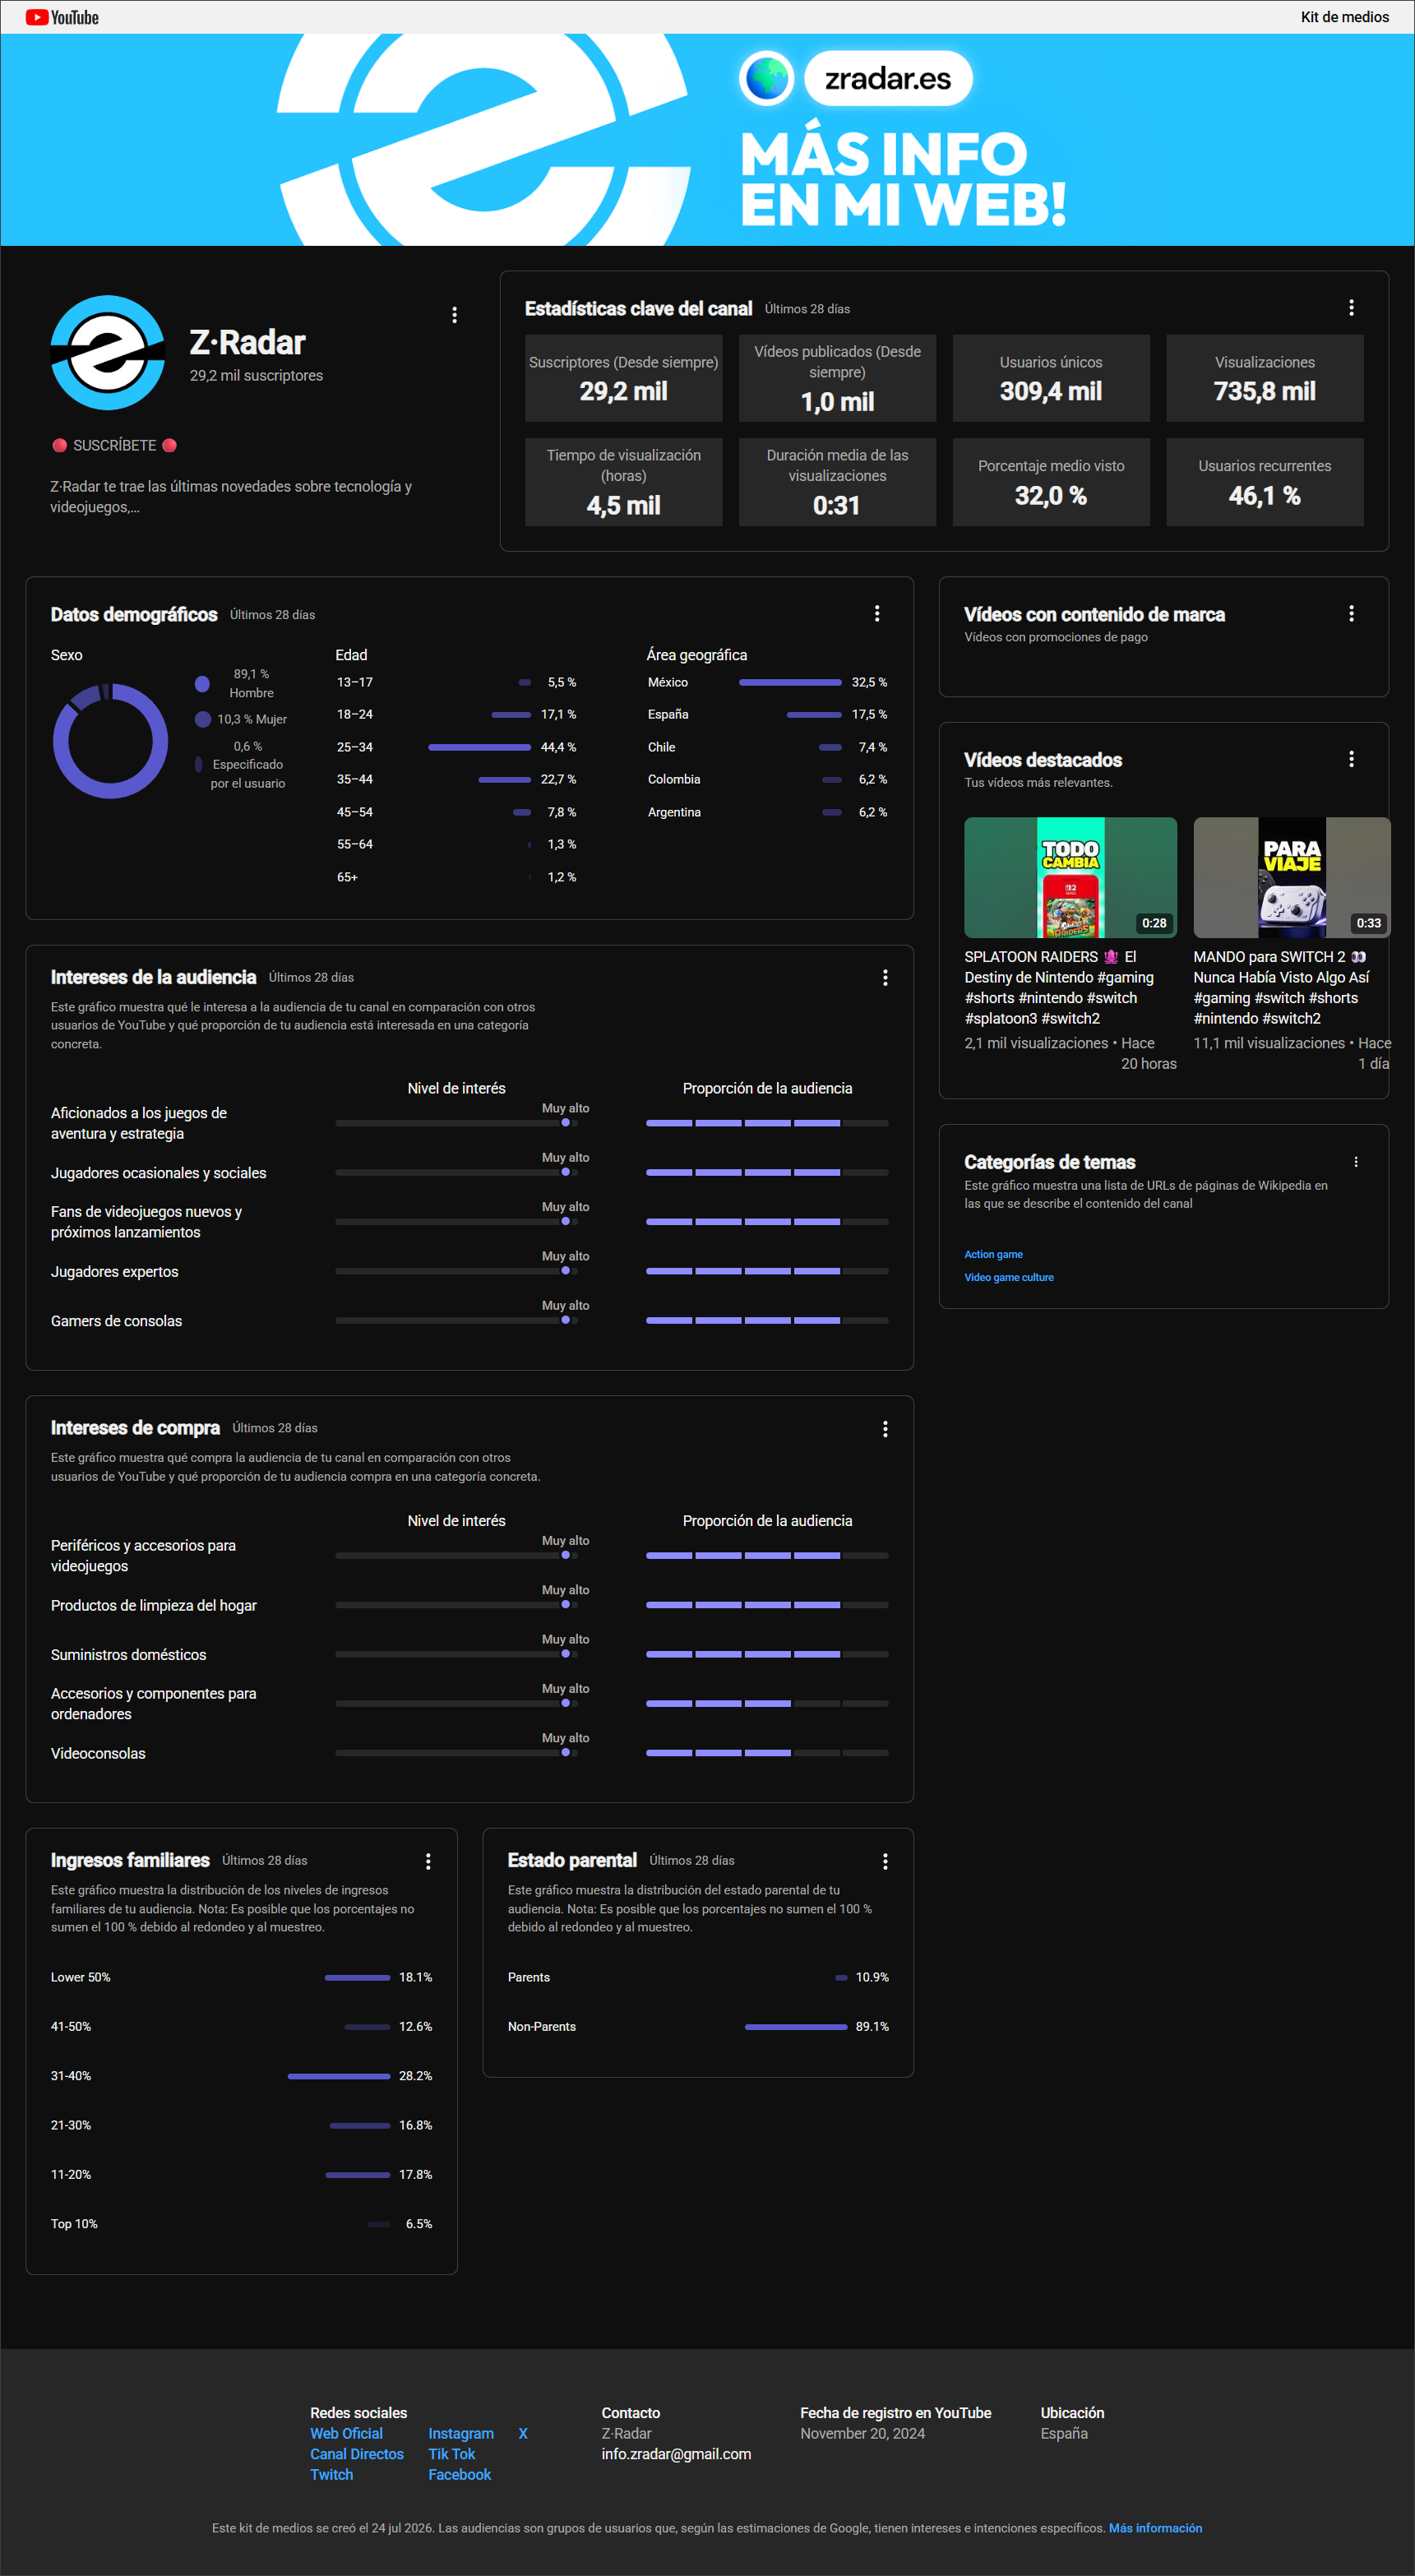Click the Vídeos publicados (Desde siempre) tile

[838, 378]
